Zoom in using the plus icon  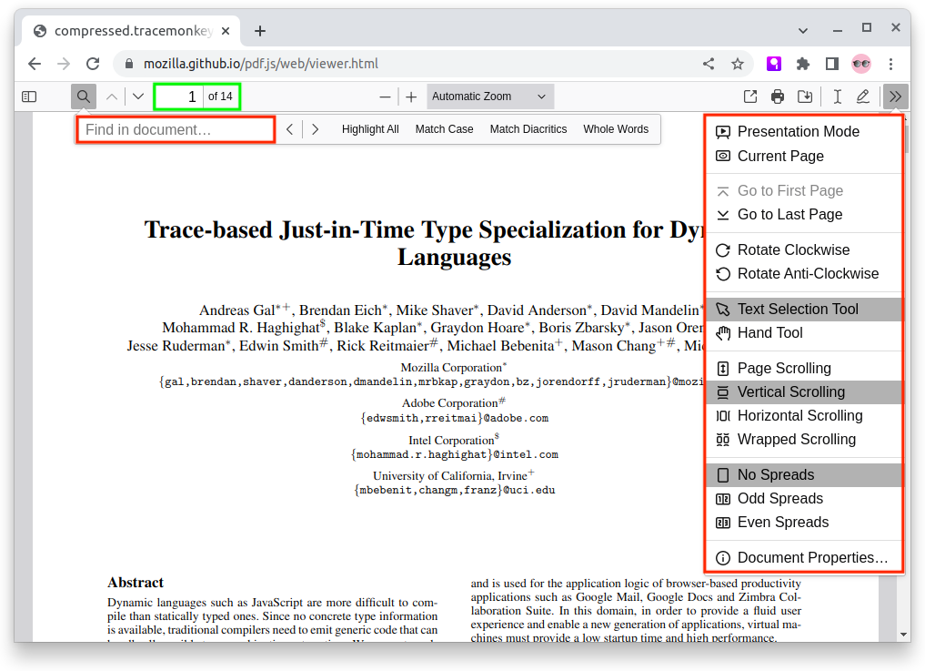point(411,96)
